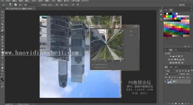Select the Crop tool
This screenshot has width=193, height=105.
tap(2, 24)
